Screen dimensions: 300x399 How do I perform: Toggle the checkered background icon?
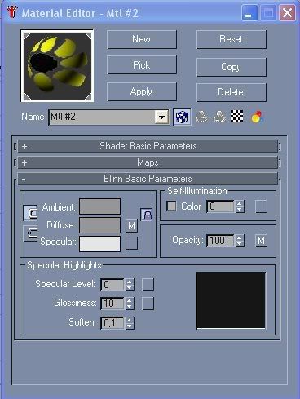point(237,117)
